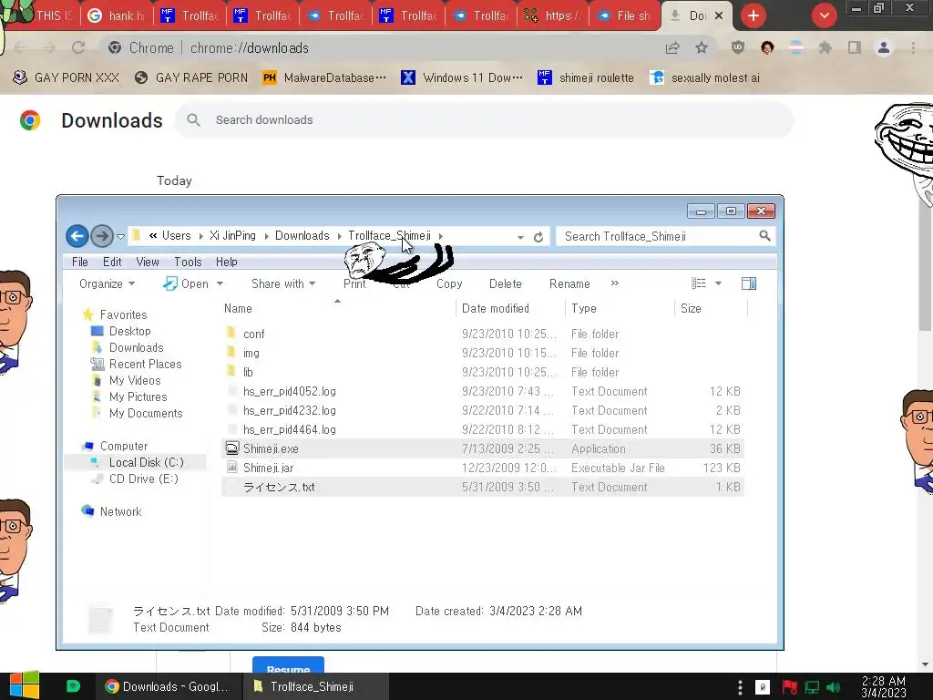Select the lib folder

483,372
